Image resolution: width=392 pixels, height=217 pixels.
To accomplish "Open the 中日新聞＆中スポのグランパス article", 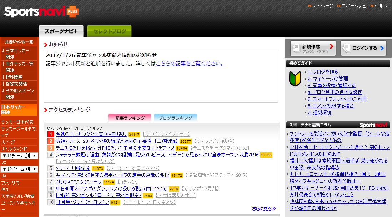I will click(x=111, y=188).
